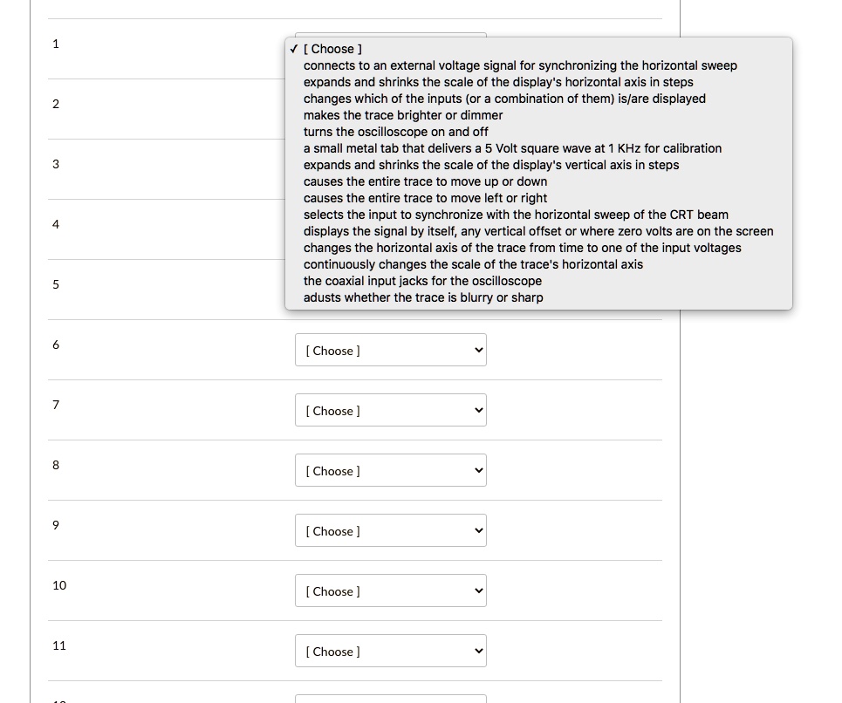The height and width of the screenshot is (703, 842).
Task: Choose the 5 Volt square wave calibration option
Action: point(512,148)
